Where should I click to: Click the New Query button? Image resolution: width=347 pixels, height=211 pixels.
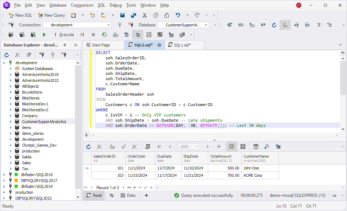(51, 15)
